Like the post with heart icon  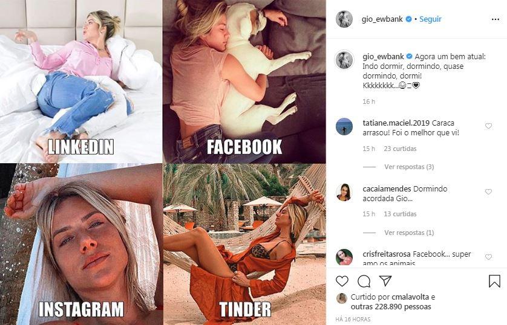[342, 281]
